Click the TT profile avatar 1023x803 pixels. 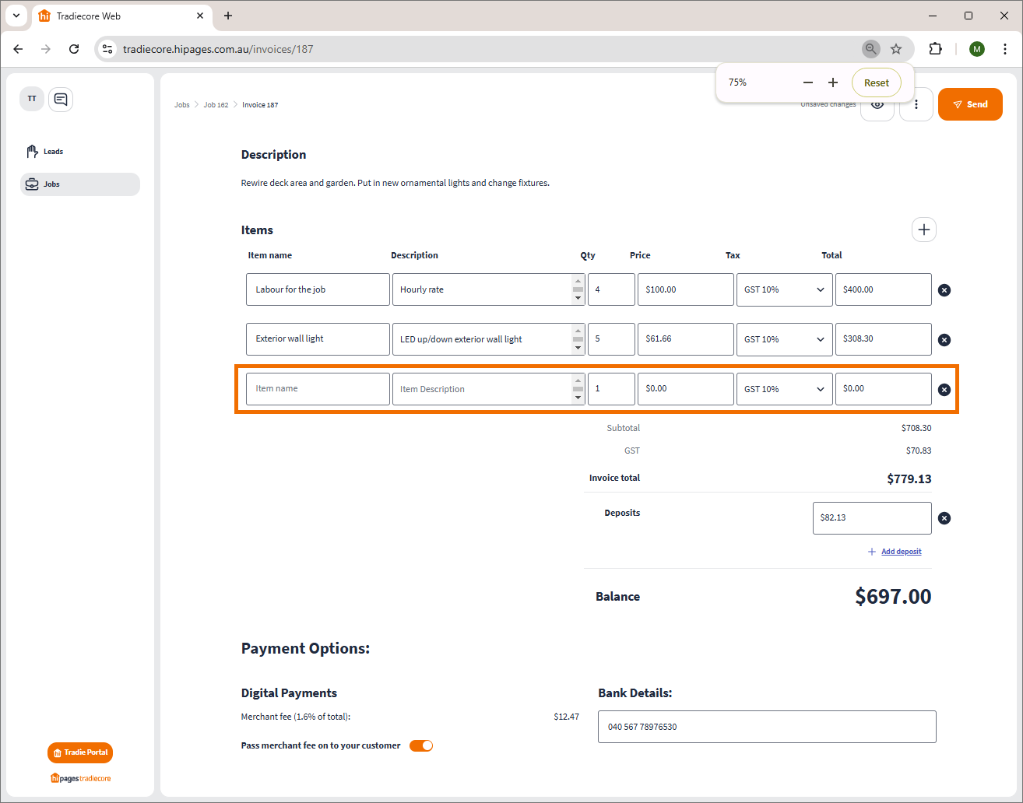32,99
